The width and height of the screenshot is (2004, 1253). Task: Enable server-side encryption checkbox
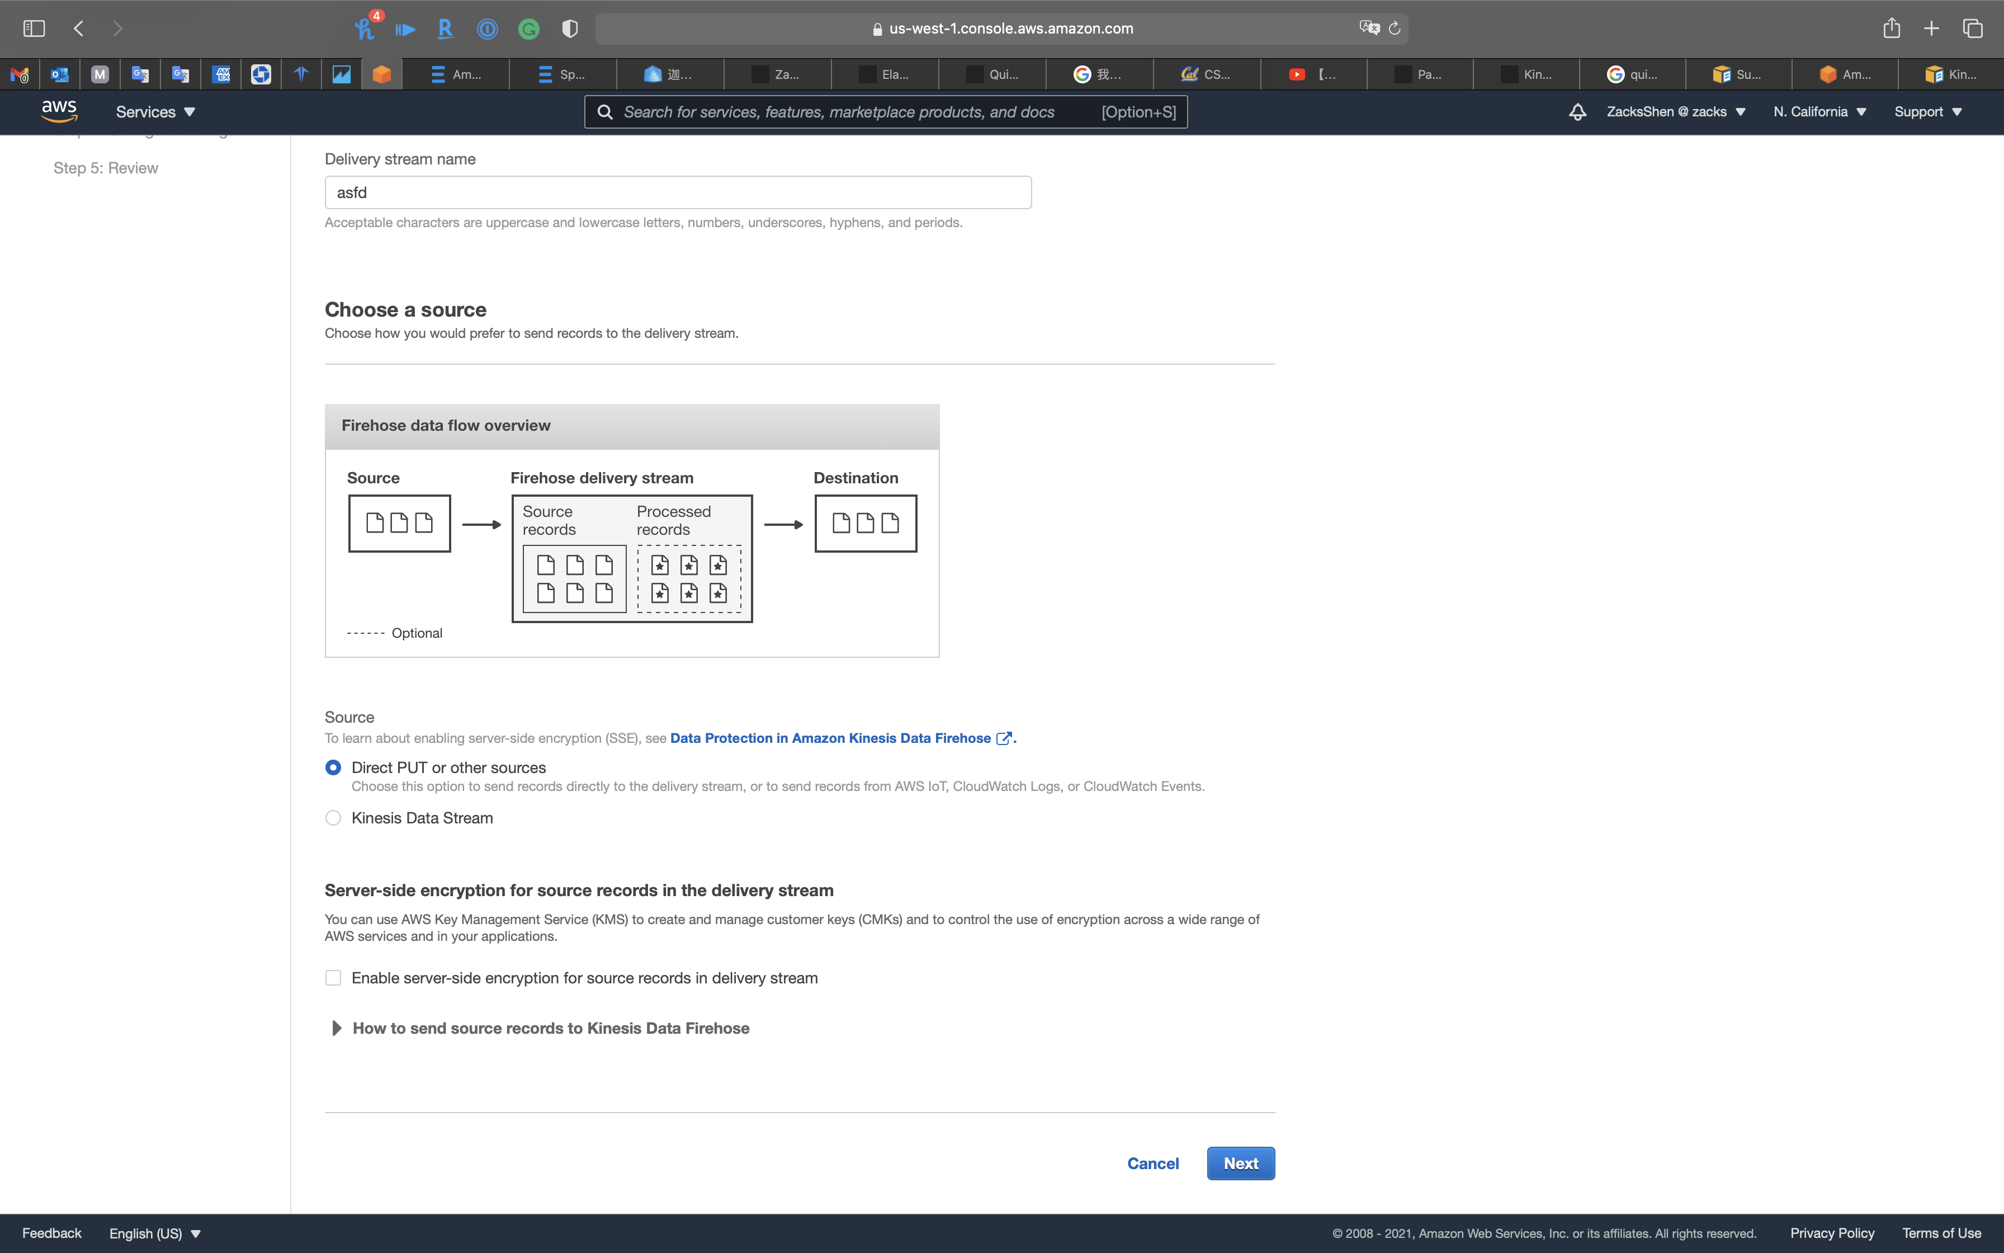click(333, 978)
